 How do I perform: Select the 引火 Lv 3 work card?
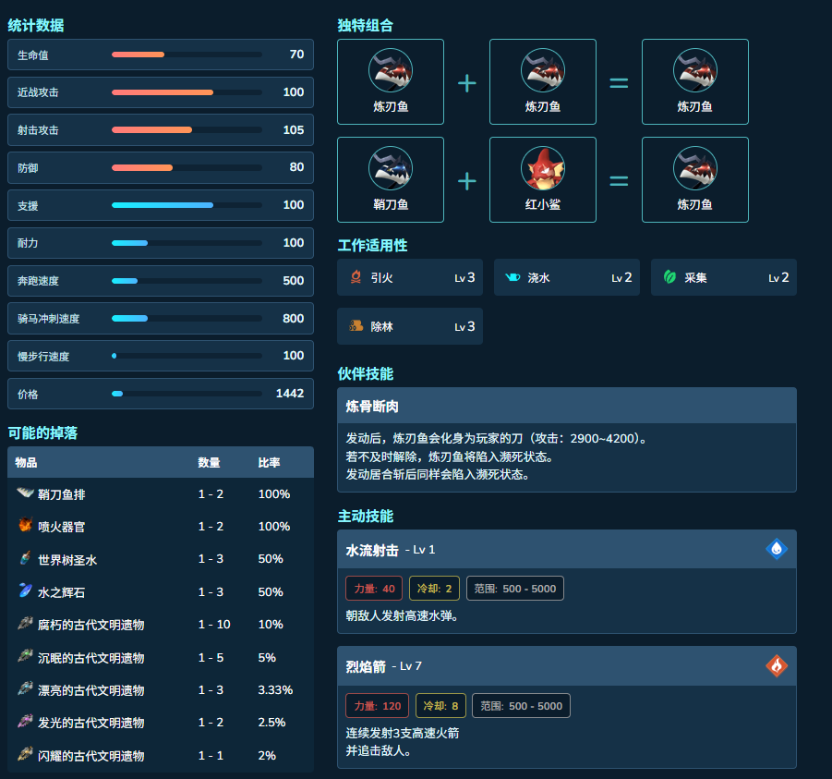pos(410,277)
